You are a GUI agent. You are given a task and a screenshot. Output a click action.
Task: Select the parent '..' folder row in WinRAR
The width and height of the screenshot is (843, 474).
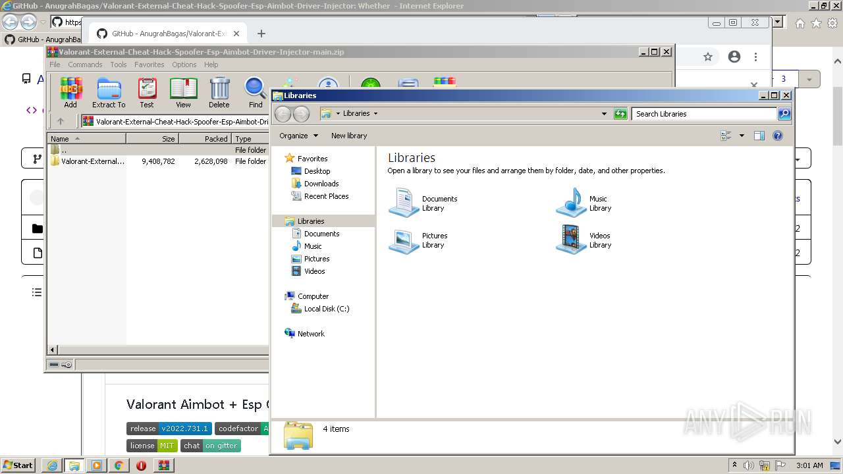tap(158, 150)
